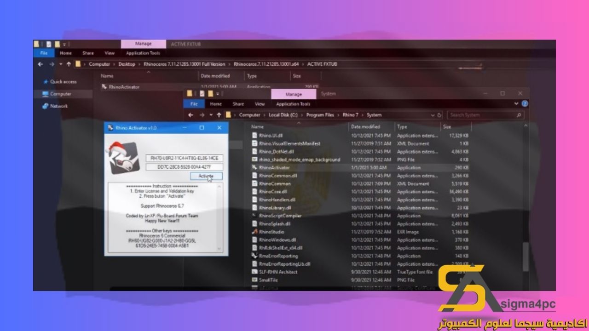This screenshot has width=589, height=331.
Task: Open recent locations dropdown in ACTIVE FXTUB window
Action: point(61,64)
